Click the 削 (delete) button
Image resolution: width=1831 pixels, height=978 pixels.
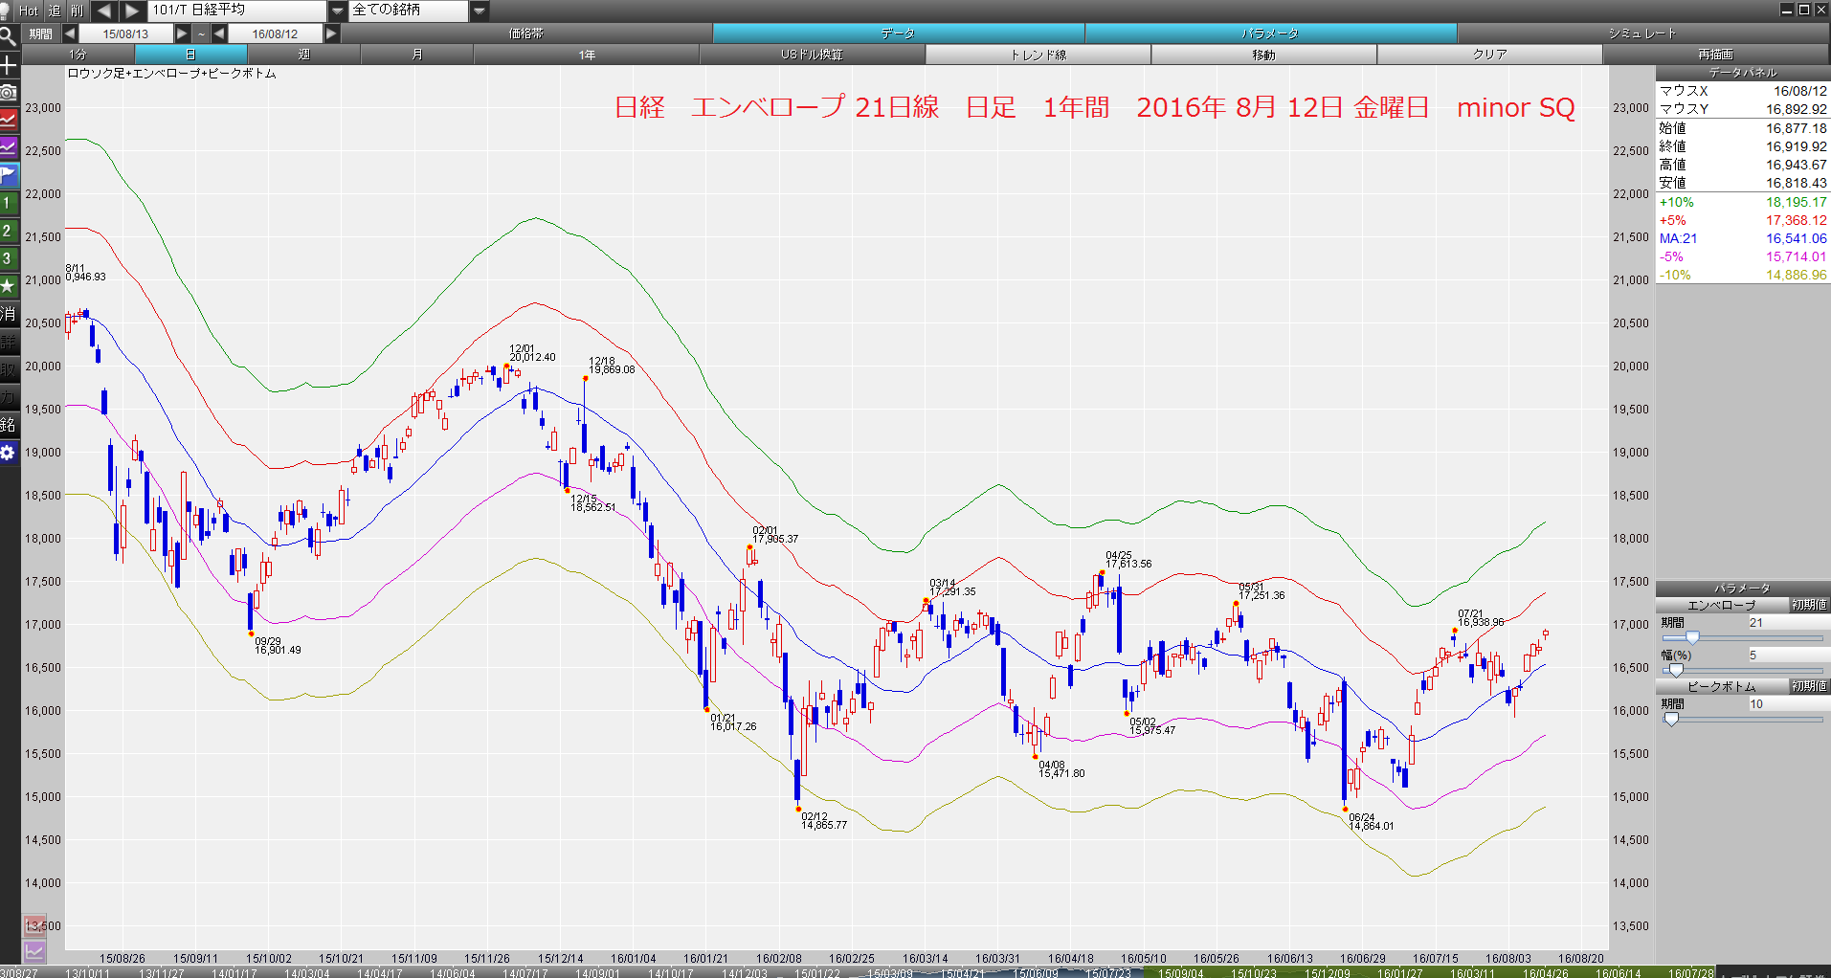78,11
